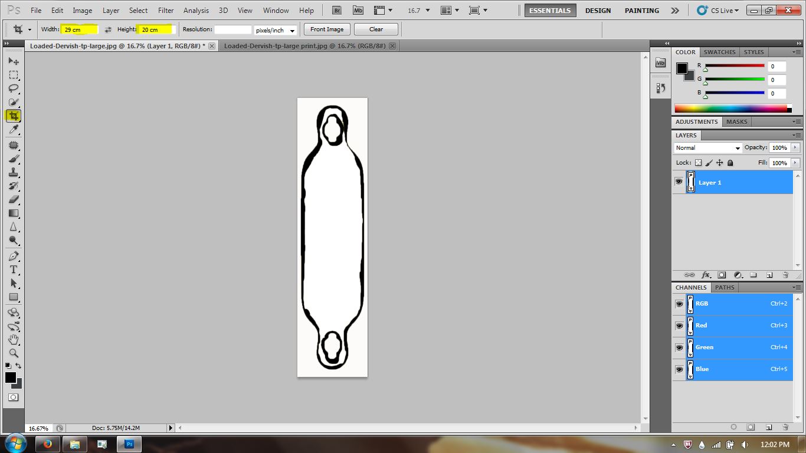Hide Layer 1 visibility
Screen dimensions: 806x453
tap(679, 182)
